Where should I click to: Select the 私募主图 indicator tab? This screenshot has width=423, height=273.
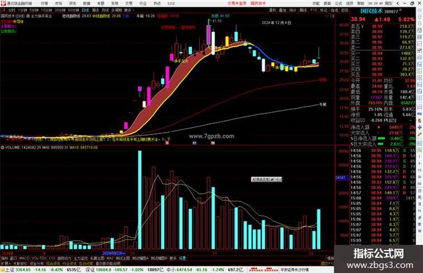(97, 258)
